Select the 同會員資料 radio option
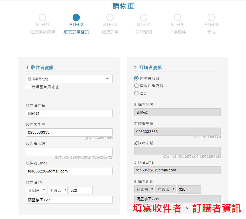 pos(136,78)
